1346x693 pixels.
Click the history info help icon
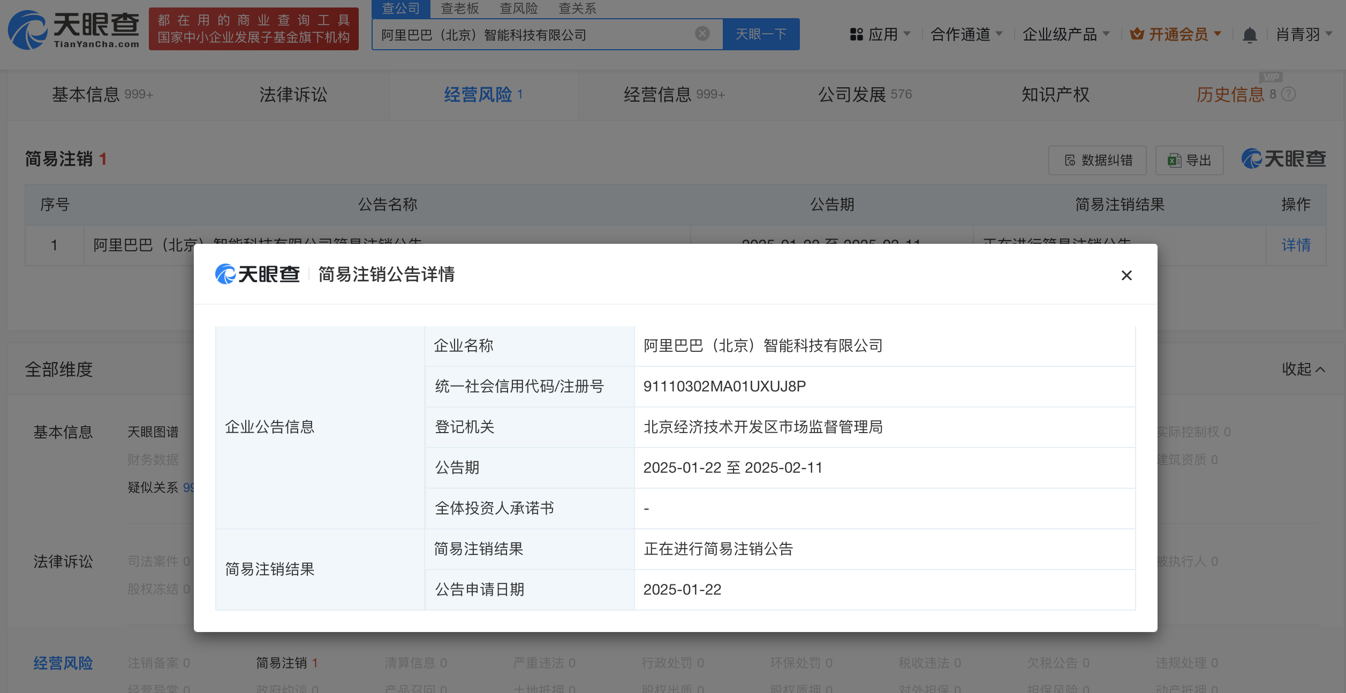coord(1289,95)
